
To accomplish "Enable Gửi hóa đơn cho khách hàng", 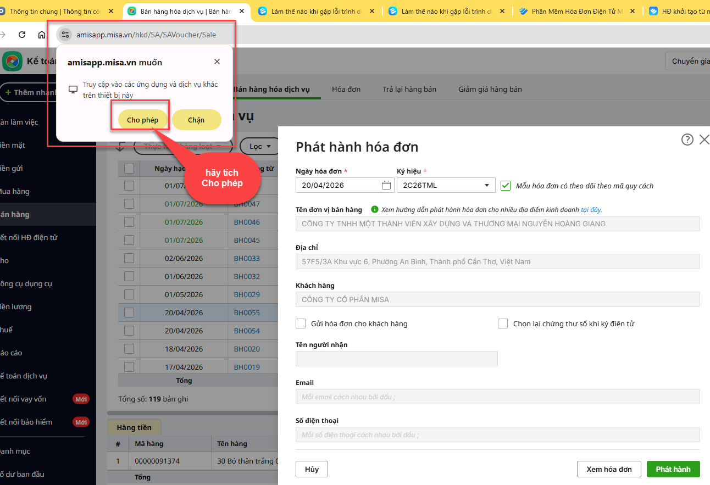I will click(x=301, y=324).
